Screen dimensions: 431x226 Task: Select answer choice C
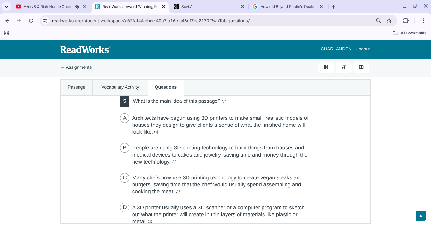coord(125,178)
